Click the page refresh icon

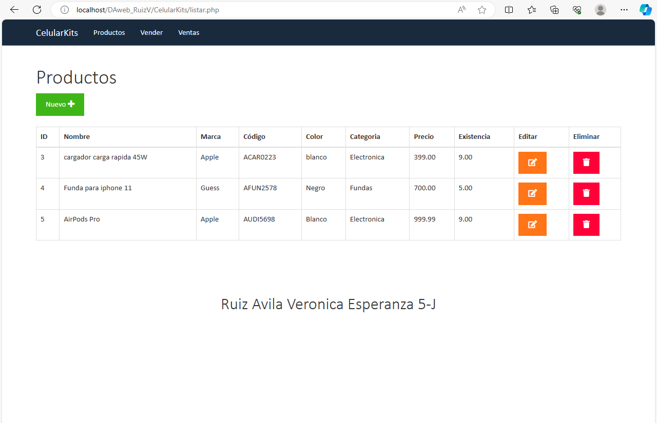(36, 9)
